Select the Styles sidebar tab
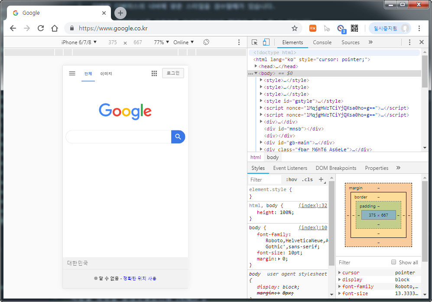The image size is (432, 302). (x=258, y=168)
